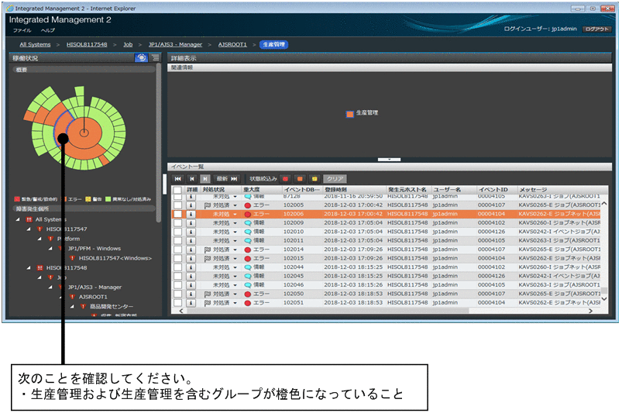
Task: Open details icon for event 102044
Action: pos(191,267)
